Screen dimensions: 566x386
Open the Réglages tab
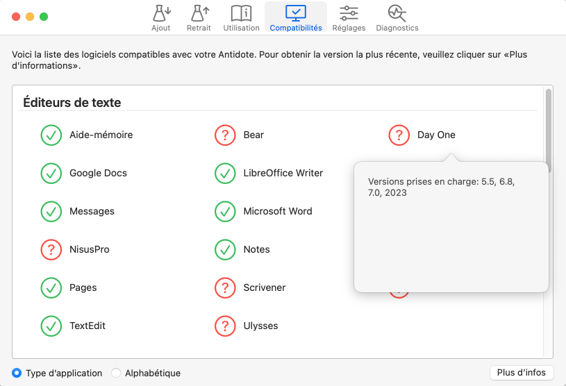(349, 17)
